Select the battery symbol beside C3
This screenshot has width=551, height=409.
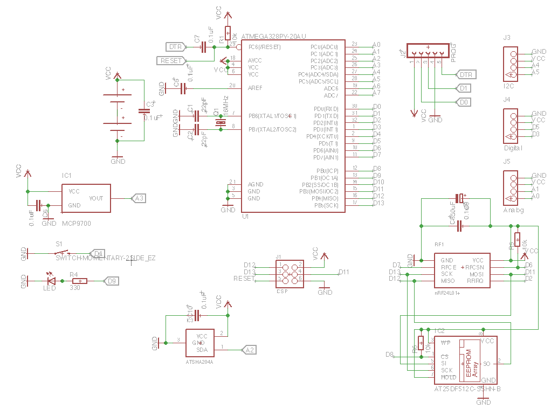pos(118,109)
